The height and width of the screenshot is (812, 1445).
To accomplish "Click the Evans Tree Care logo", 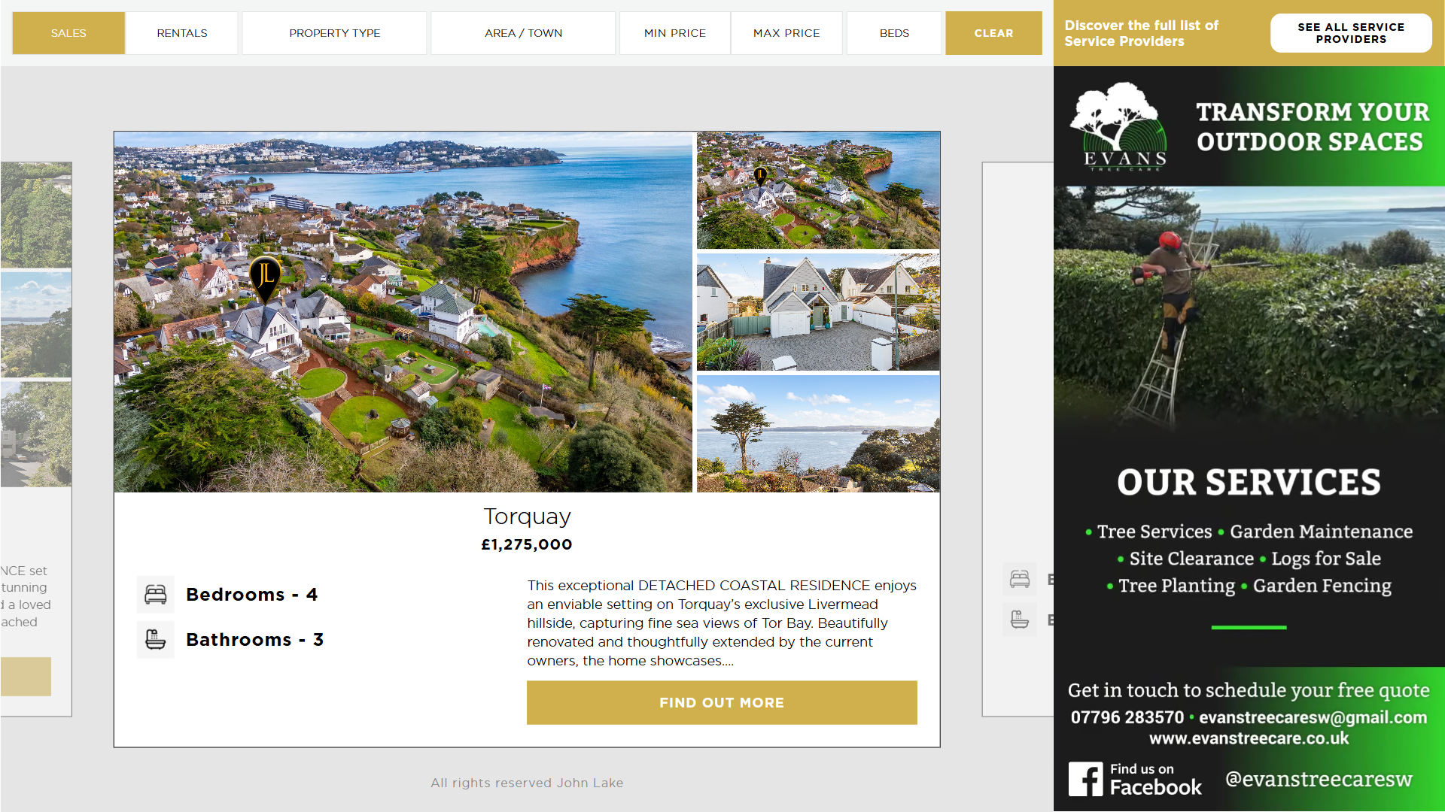I will click(x=1119, y=126).
